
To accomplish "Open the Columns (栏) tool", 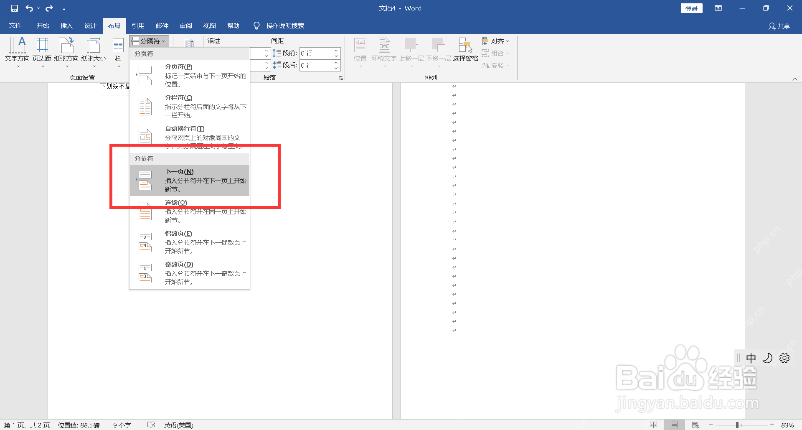I will [118, 52].
